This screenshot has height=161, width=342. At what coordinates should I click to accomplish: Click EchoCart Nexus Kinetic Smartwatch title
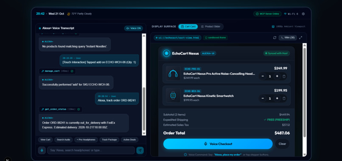(208, 96)
